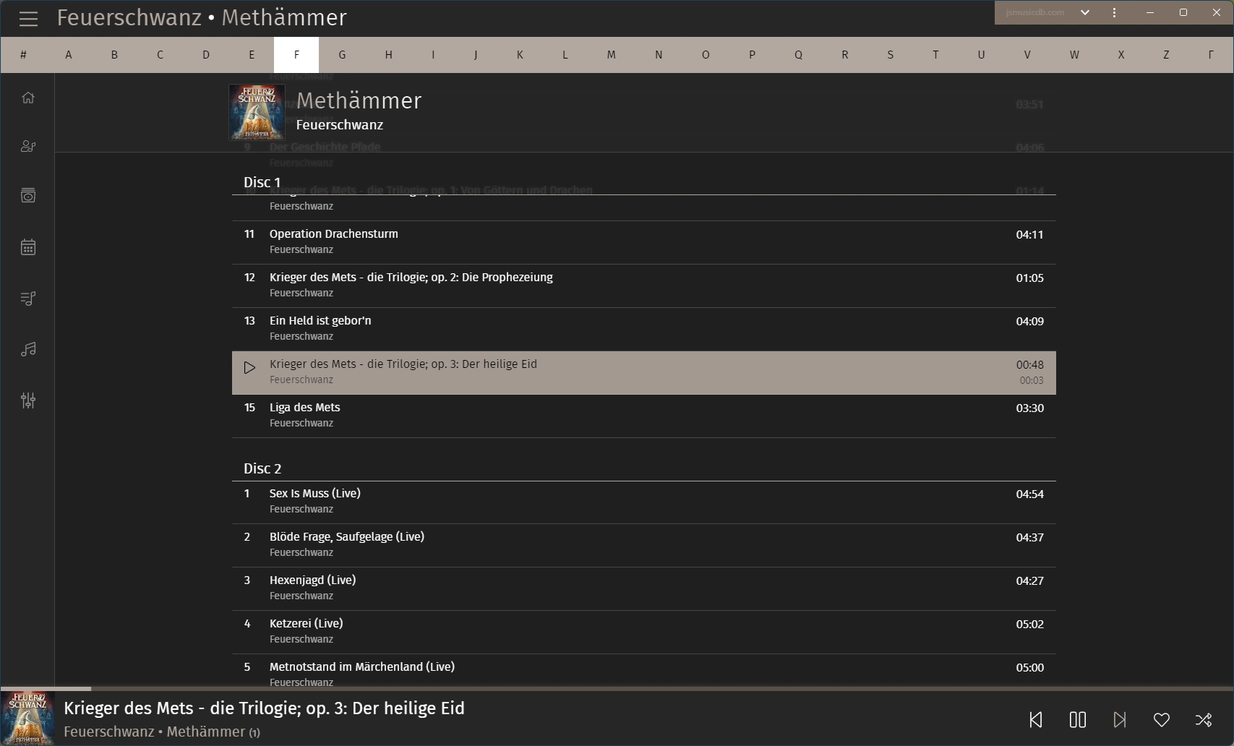Jump to letter B in index
1234x746 pixels.
click(x=114, y=55)
